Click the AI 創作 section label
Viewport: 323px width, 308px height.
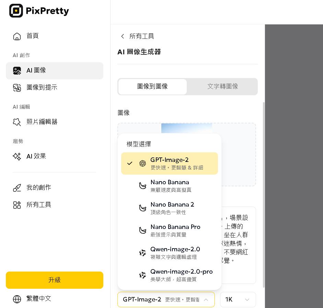coord(21,55)
